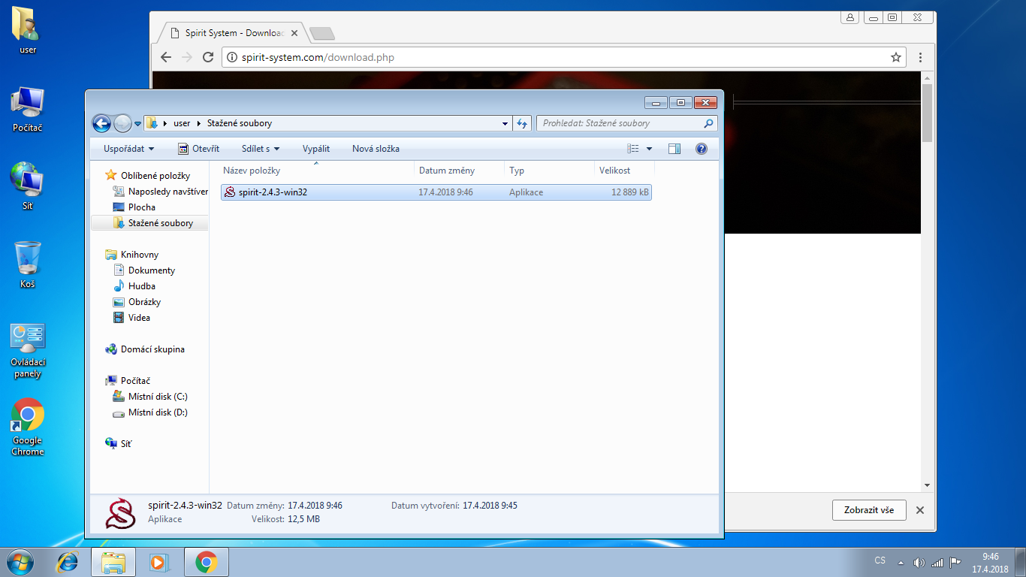
Task: Reload the Chrome page
Action: point(209,57)
